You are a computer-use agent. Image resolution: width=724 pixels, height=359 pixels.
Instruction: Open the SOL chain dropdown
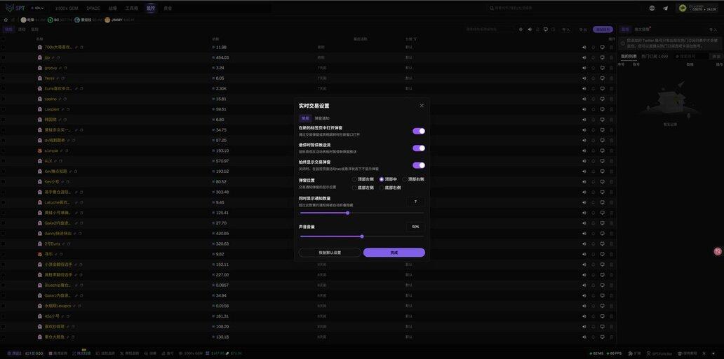coord(39,8)
